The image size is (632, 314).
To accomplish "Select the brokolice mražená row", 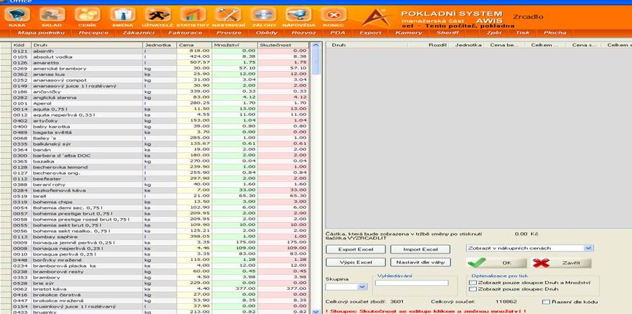I will point(155,301).
